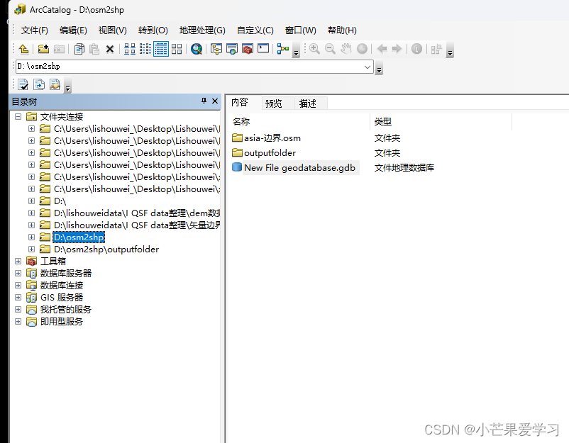
Task: Select the 工具箱 tree item
Action: (53, 262)
